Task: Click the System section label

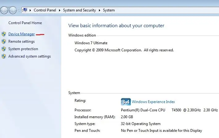Action: (x=74, y=93)
